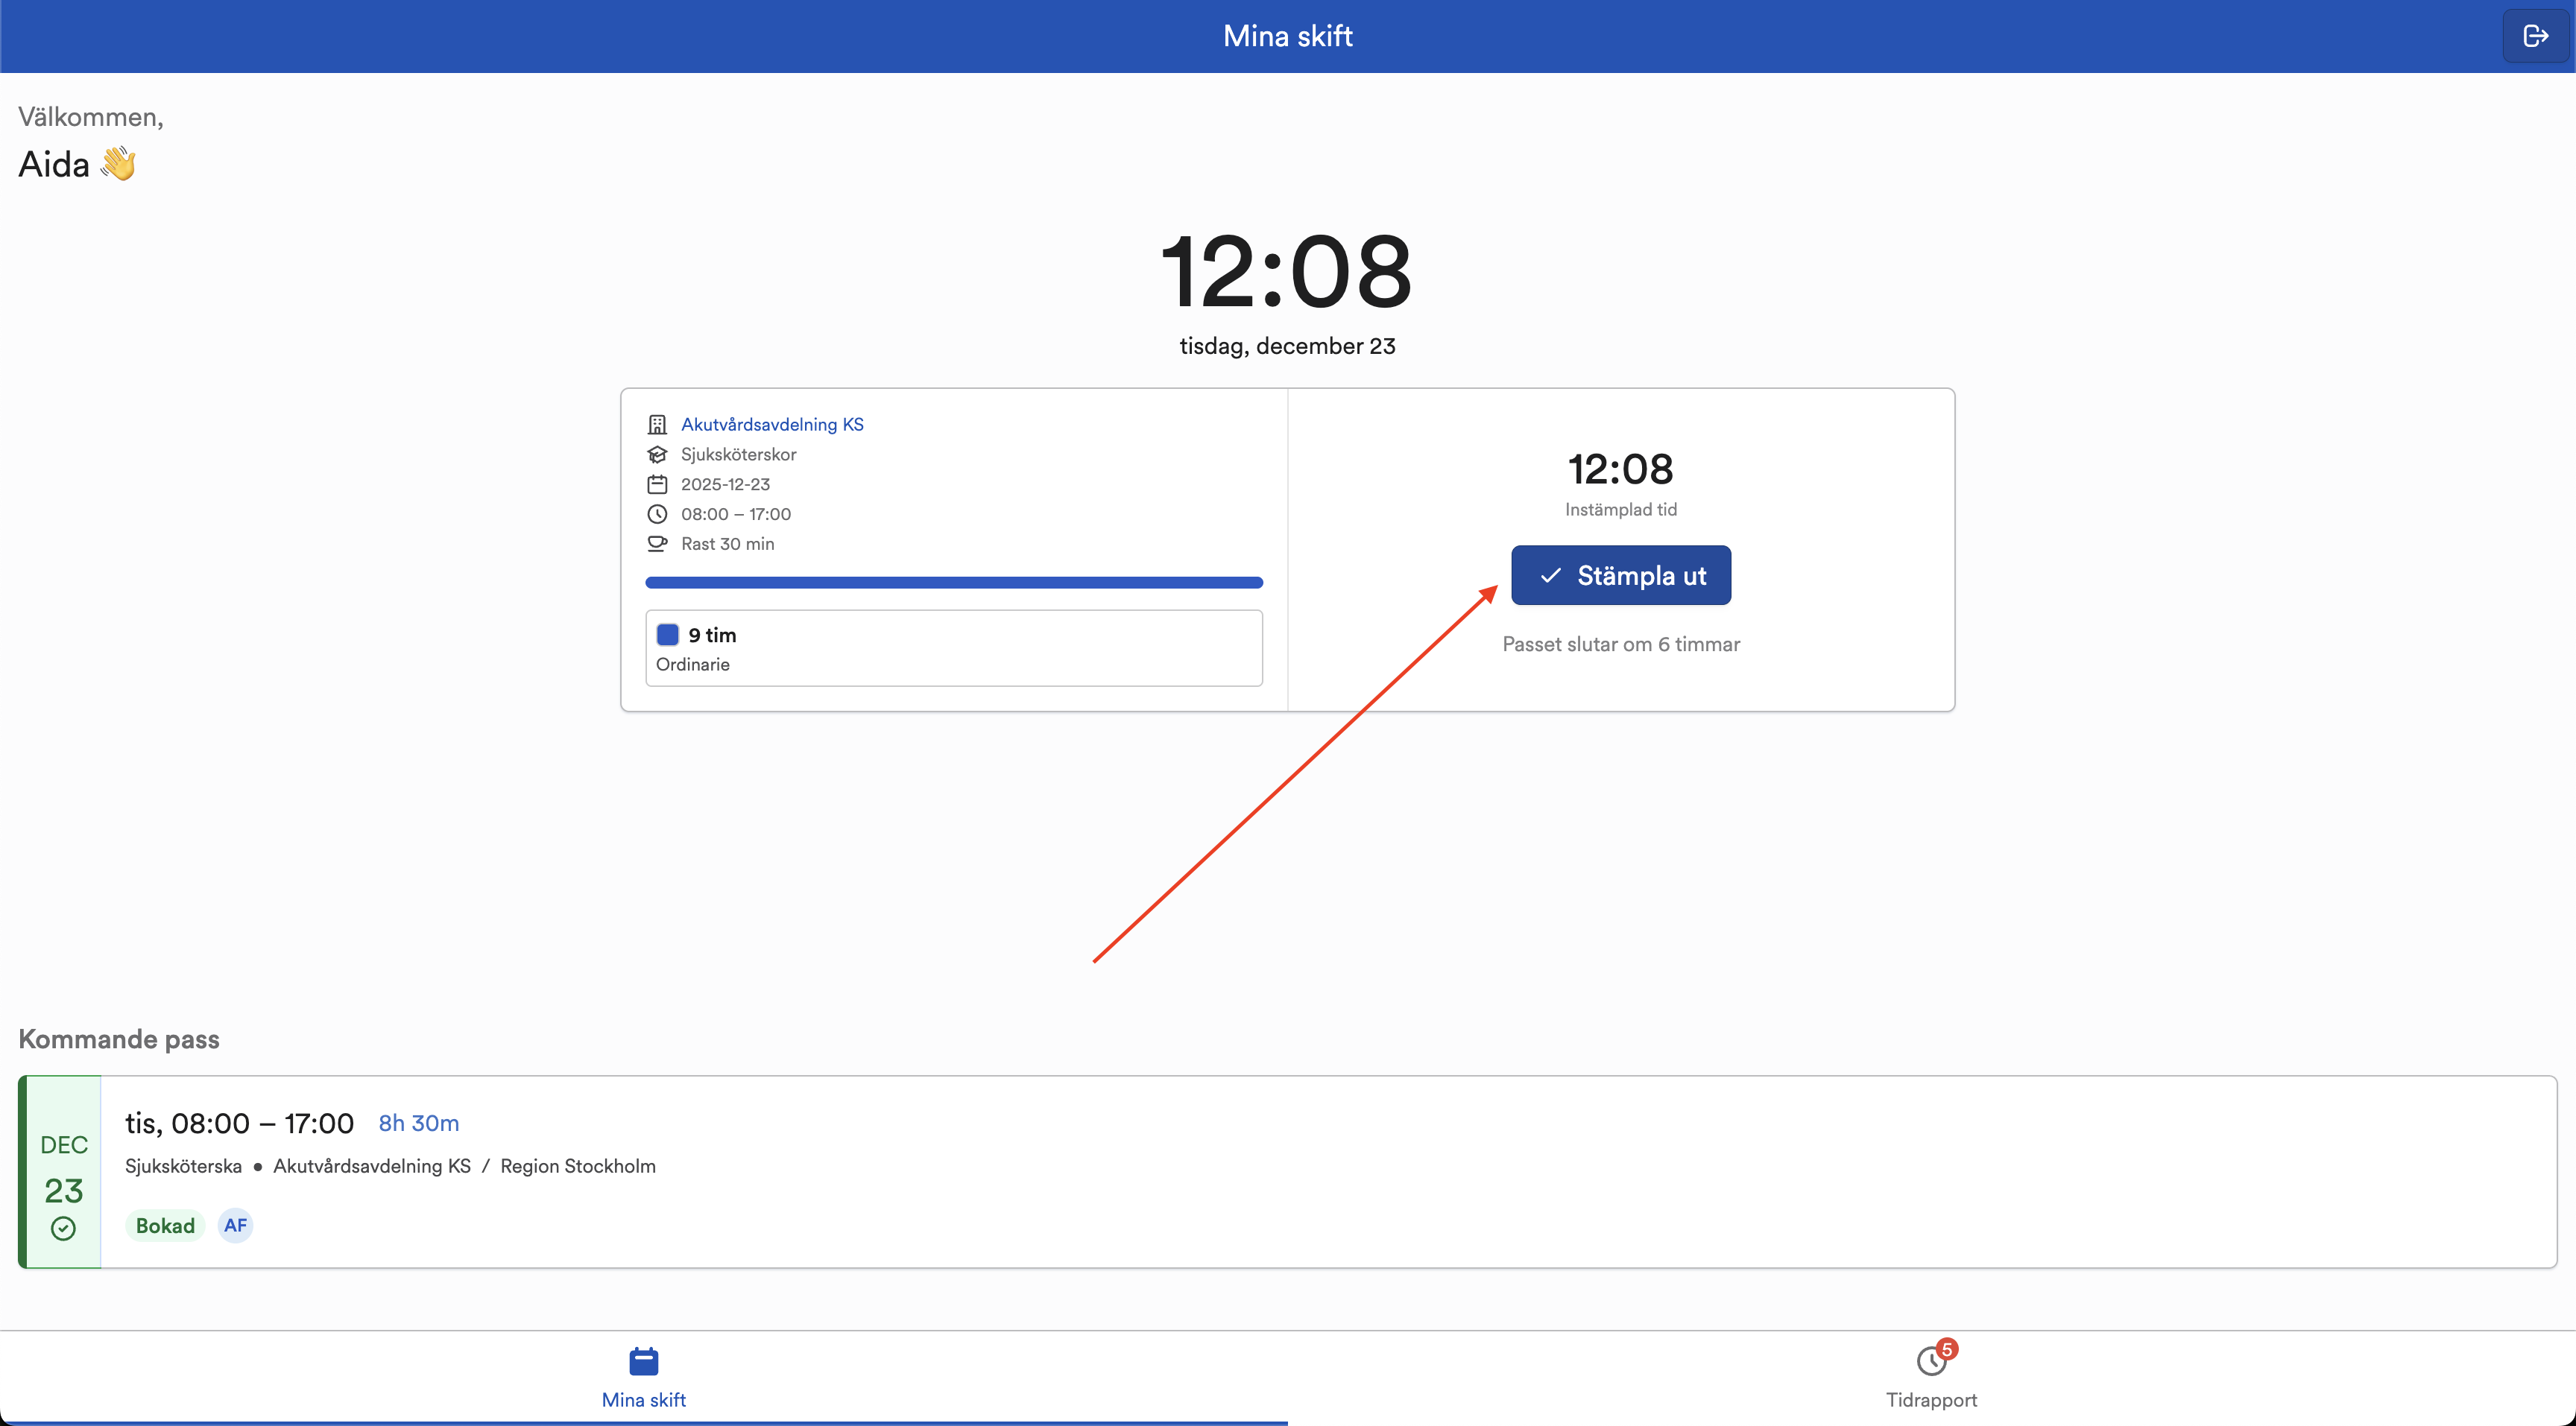
Task: Click the blue Ordinarie color square
Action: [668, 635]
